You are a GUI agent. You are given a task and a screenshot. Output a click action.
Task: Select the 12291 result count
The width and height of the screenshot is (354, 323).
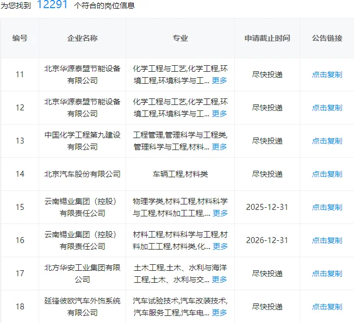pos(52,4)
